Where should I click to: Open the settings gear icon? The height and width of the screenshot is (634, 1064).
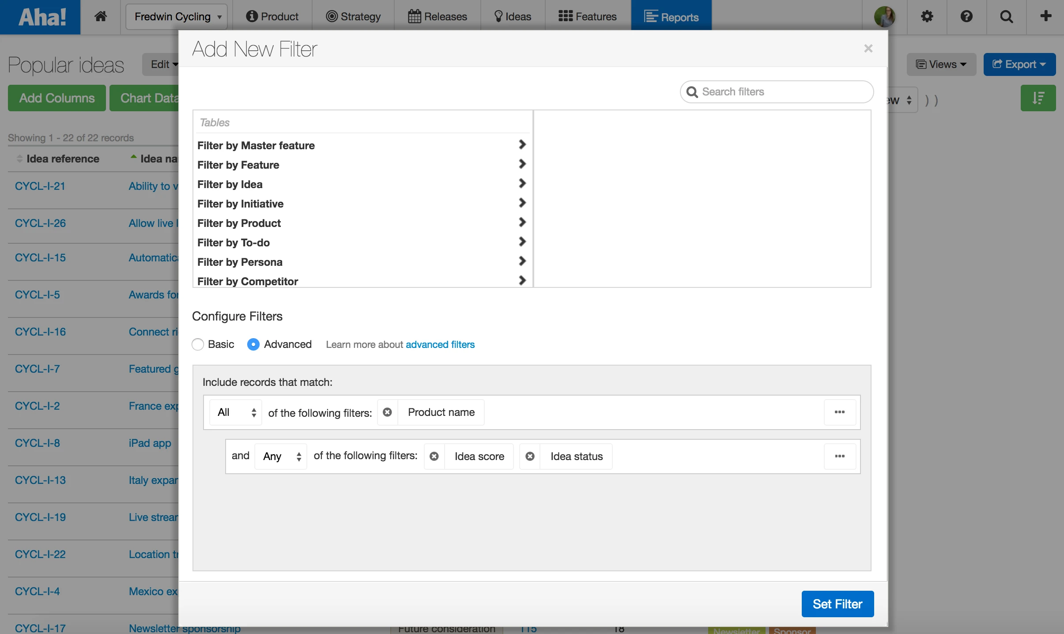tap(927, 16)
